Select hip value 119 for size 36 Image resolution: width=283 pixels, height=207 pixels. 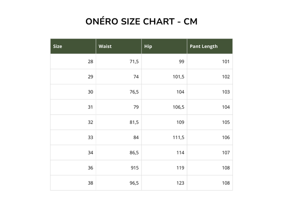(180, 168)
